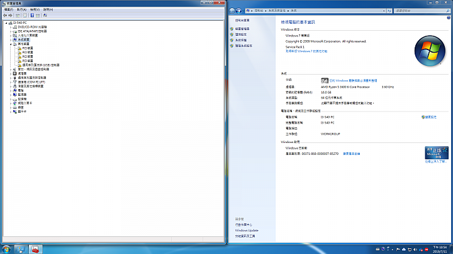The height and width of the screenshot is (254, 453).
Task: Click the Action Center flag tray icon
Action: pyautogui.click(x=398, y=250)
